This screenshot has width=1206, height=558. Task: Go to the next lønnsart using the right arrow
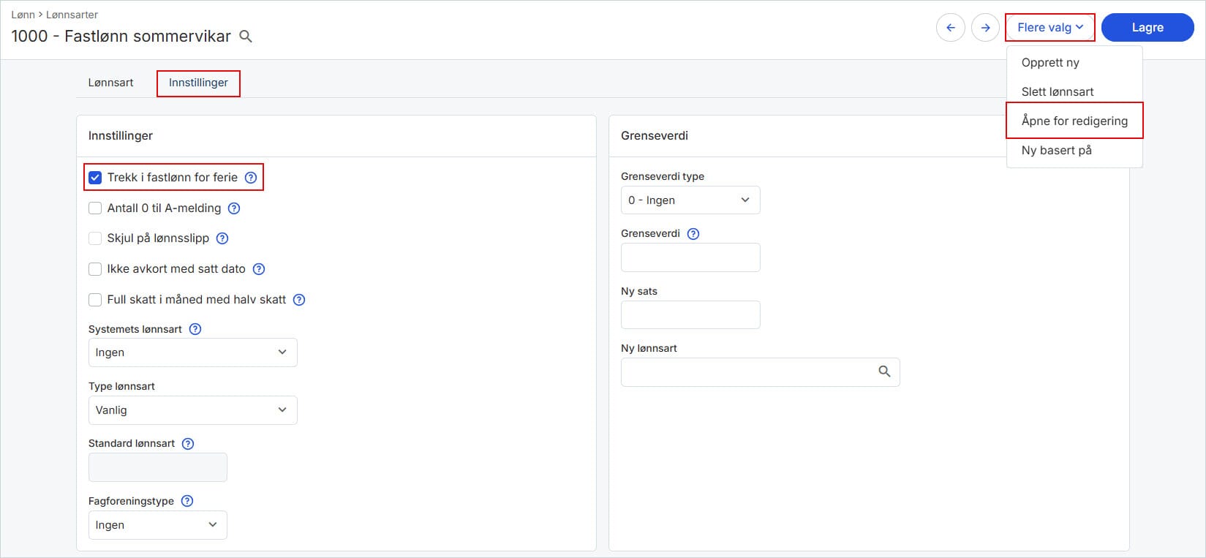986,28
